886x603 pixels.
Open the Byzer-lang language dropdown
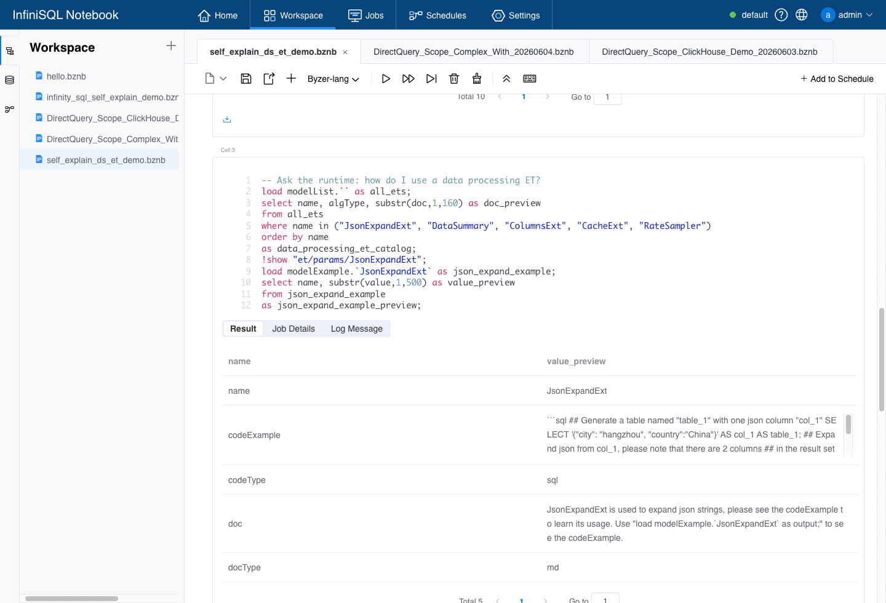[333, 79]
